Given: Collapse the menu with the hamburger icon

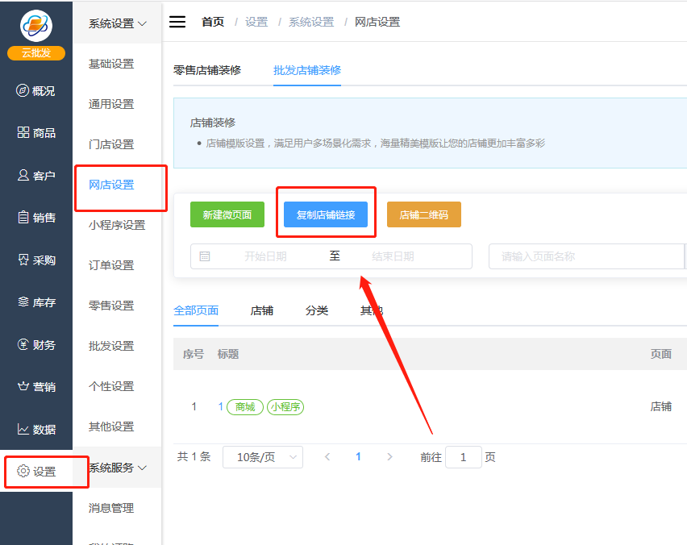Looking at the screenshot, I should click(x=177, y=21).
